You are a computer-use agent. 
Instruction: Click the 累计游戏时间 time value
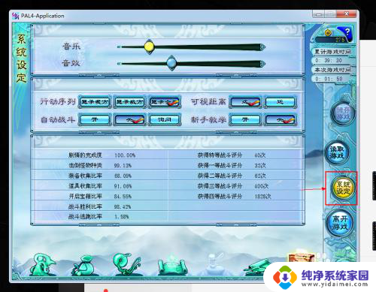click(x=329, y=61)
